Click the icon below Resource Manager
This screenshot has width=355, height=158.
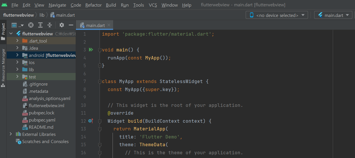(x=3, y=85)
